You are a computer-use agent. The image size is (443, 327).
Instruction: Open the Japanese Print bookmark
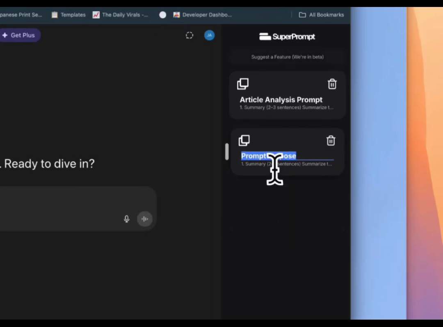tap(21, 15)
